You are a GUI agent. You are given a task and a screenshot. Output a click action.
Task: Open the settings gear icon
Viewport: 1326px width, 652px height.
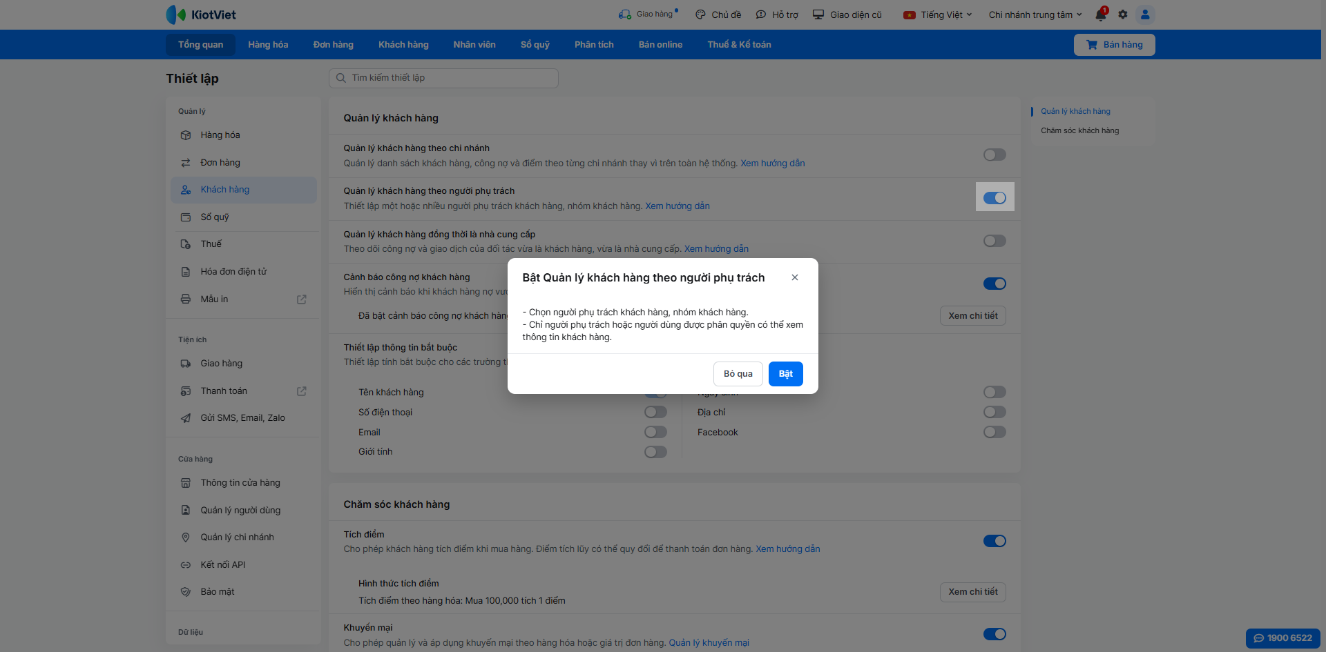coord(1123,14)
